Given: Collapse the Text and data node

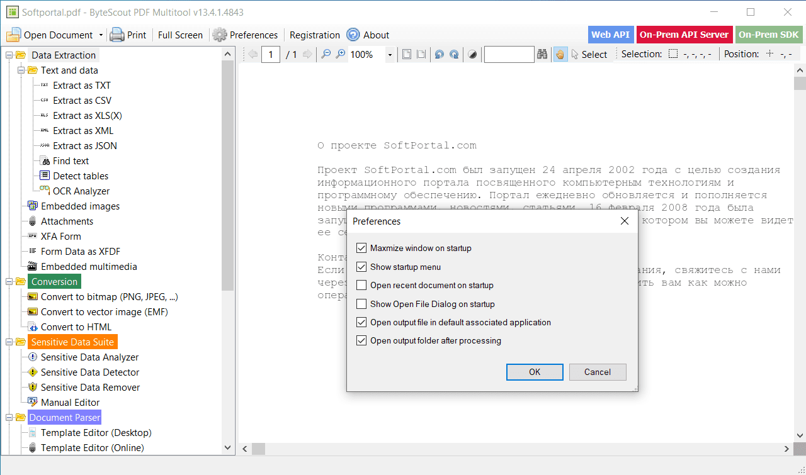Looking at the screenshot, I should pyautogui.click(x=21, y=70).
